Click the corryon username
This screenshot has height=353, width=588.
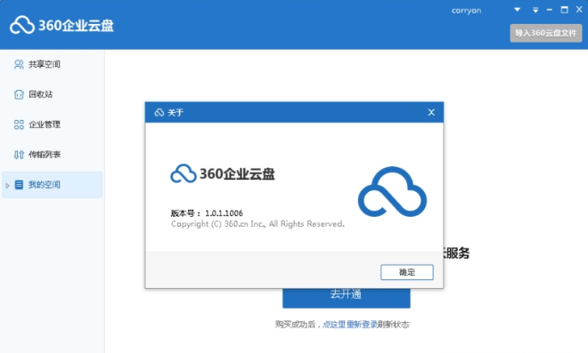click(x=466, y=11)
